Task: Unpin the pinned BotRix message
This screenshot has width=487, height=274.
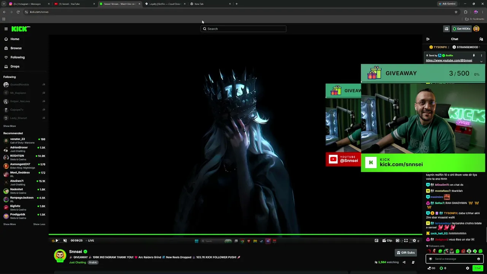Action: coord(474,56)
